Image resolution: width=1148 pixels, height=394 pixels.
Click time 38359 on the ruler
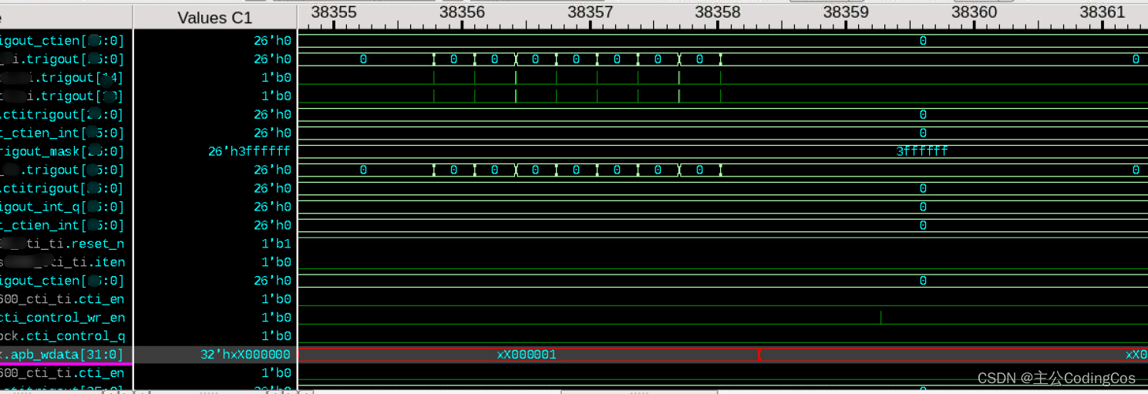[846, 12]
